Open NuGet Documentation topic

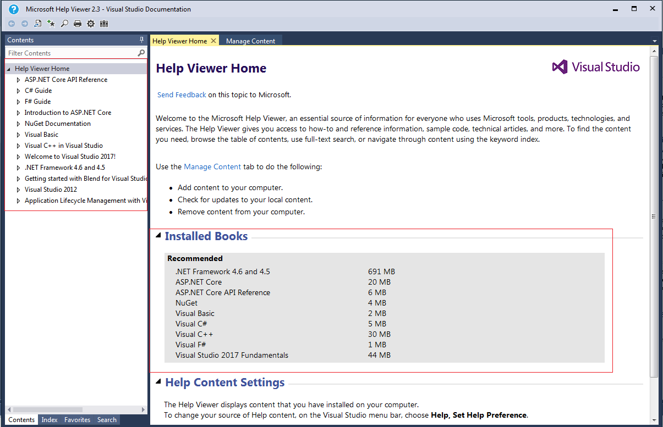(58, 124)
